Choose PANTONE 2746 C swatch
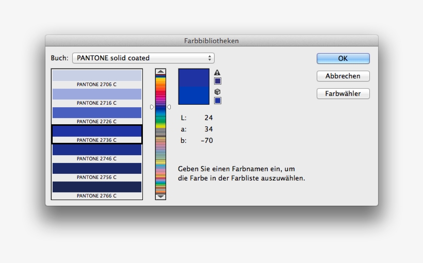 (x=97, y=153)
